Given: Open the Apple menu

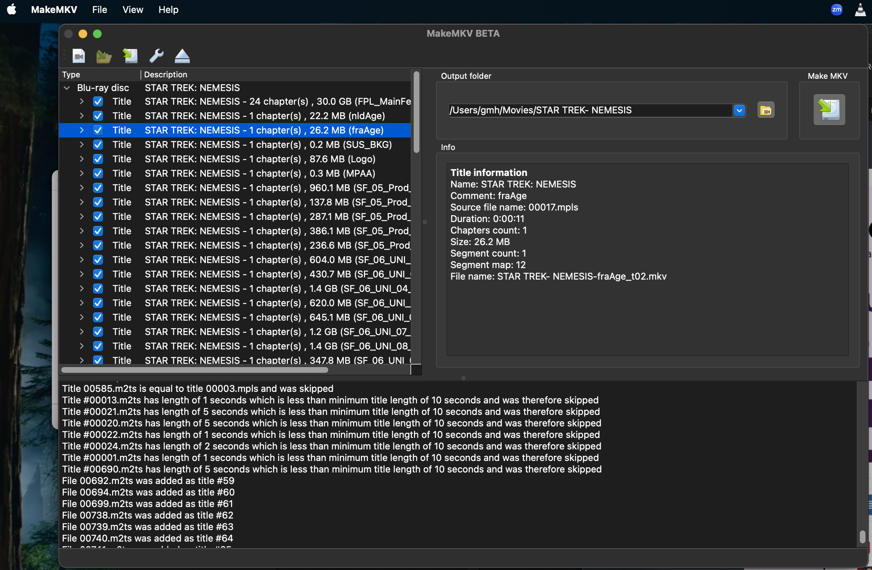Looking at the screenshot, I should (12, 9).
